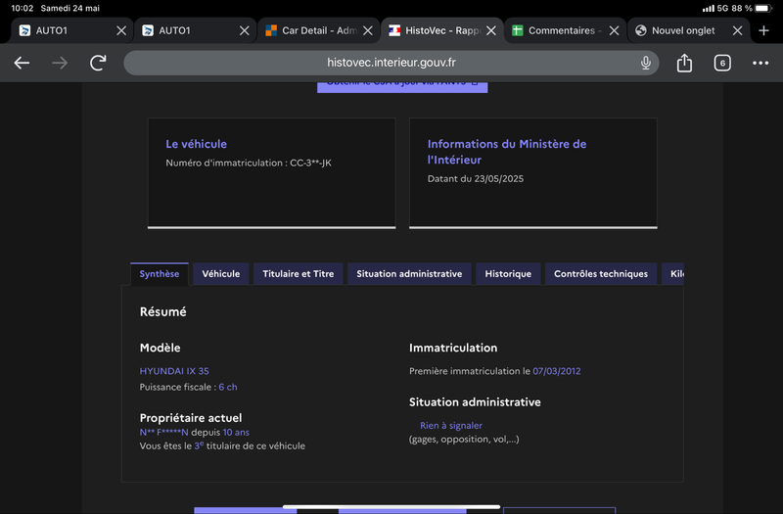The height and width of the screenshot is (514, 783).
Task: Click the partially hidden purple button above the cards
Action: pos(402,87)
